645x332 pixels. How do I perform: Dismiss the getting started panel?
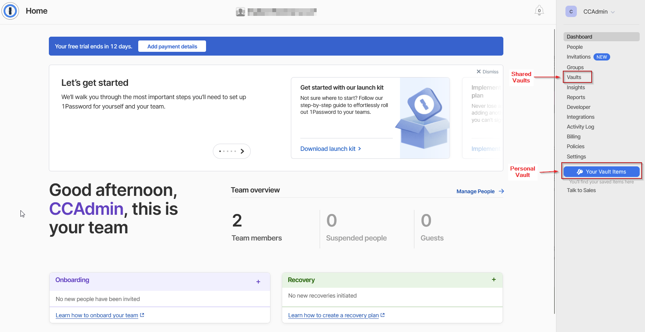coord(487,71)
